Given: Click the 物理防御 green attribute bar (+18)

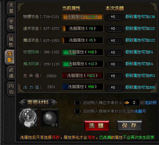Looking at the screenshot, I should point(83,52).
